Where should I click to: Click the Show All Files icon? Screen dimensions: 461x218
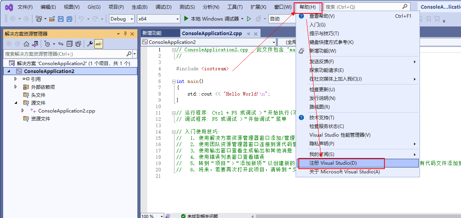[78, 44]
